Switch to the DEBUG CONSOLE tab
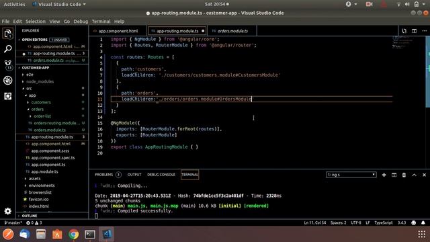The height and width of the screenshot is (242, 430). [161, 175]
